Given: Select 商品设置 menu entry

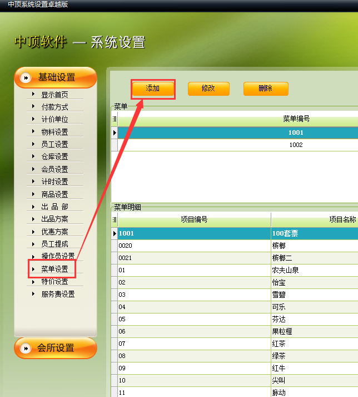Looking at the screenshot, I should [x=54, y=194].
